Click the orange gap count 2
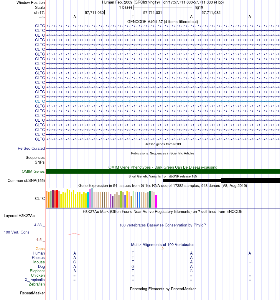The width and height of the screenshot is (280, 300). pyautogui.click(x=162, y=249)
